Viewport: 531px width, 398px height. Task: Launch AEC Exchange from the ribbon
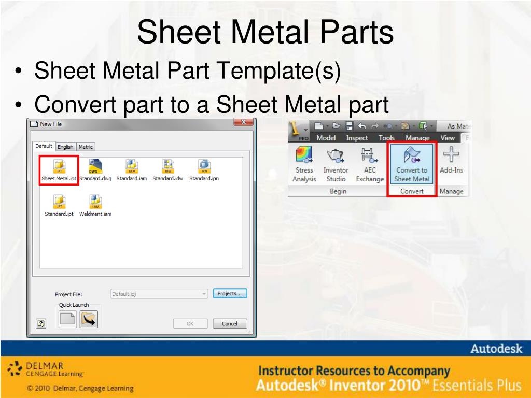(x=369, y=164)
